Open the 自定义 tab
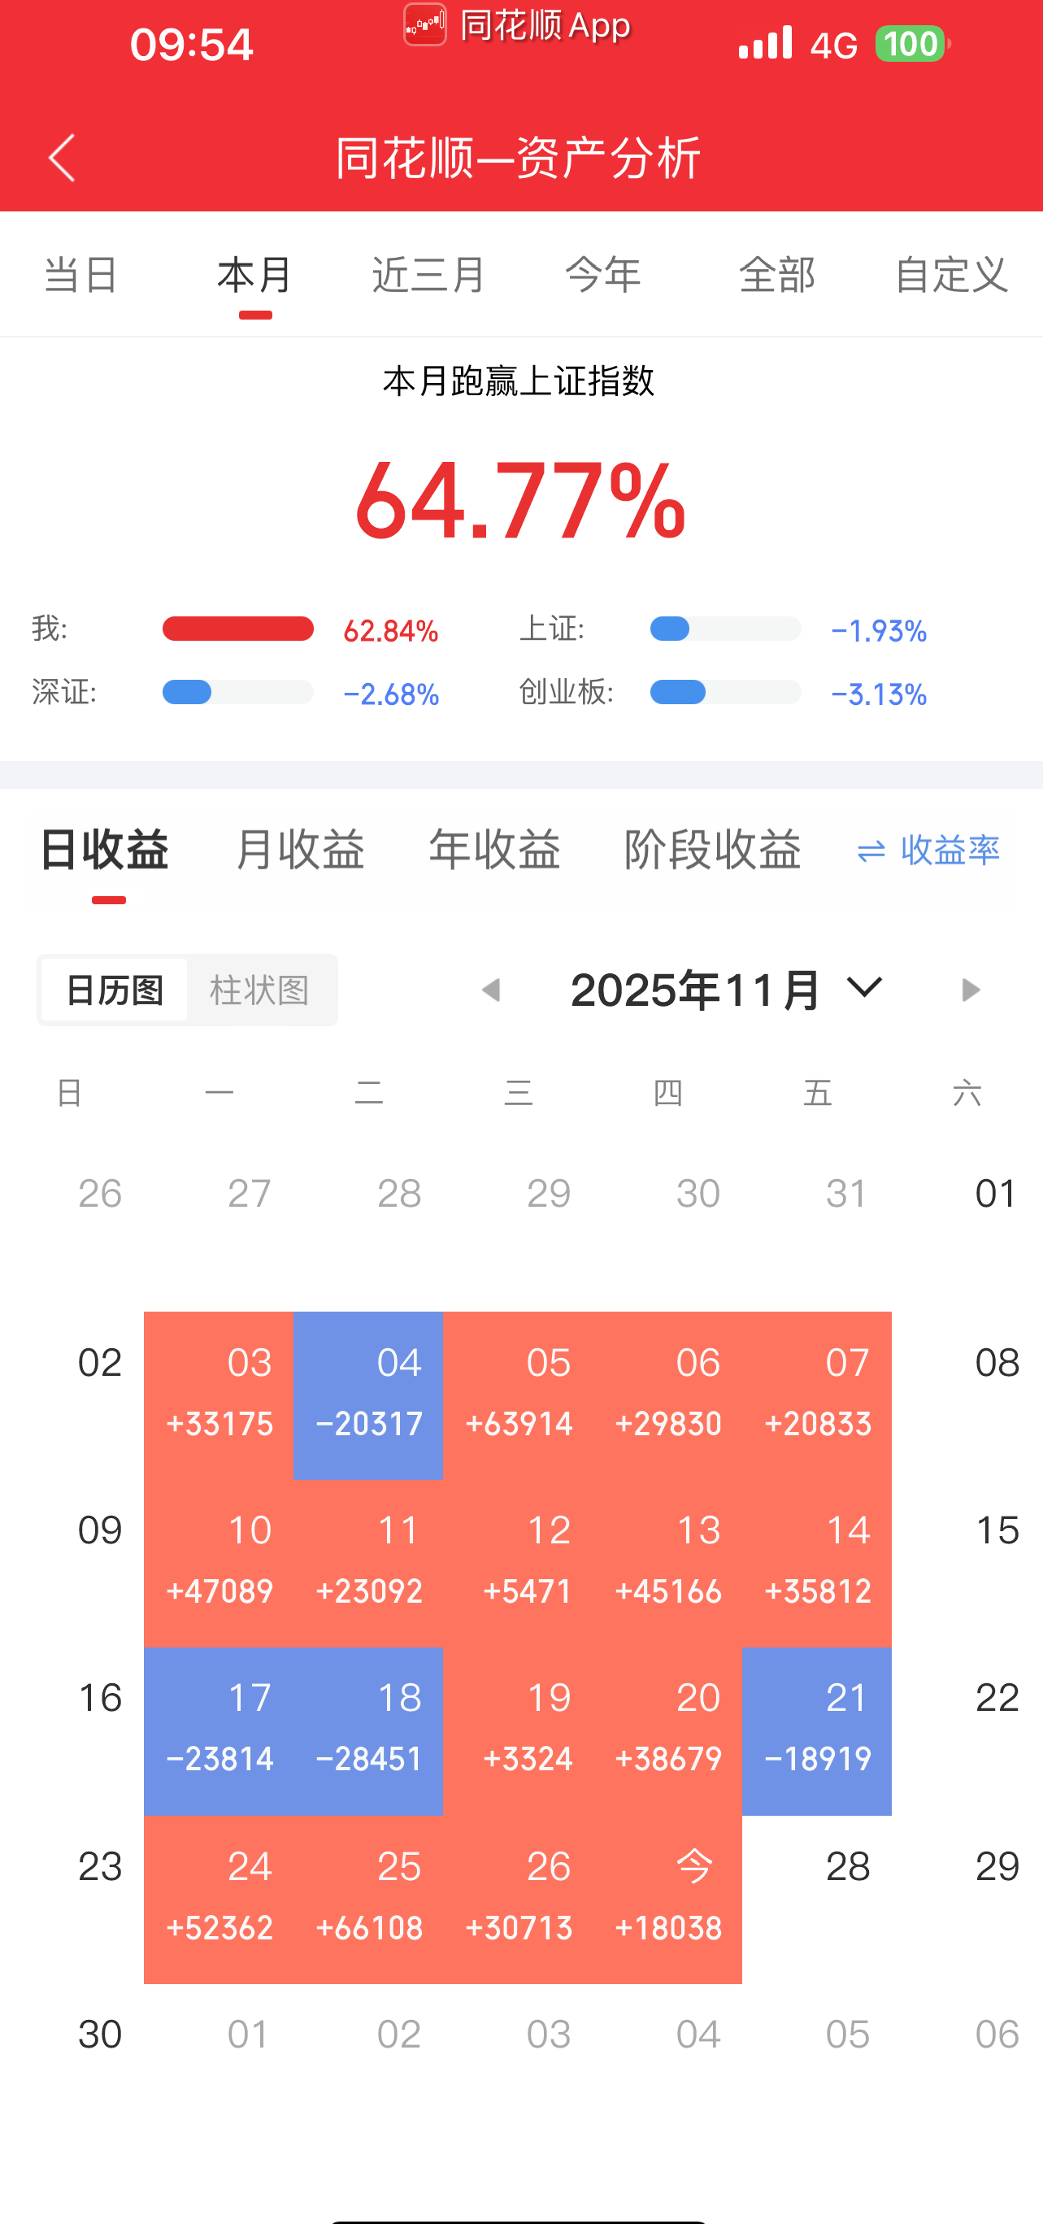 point(950,276)
